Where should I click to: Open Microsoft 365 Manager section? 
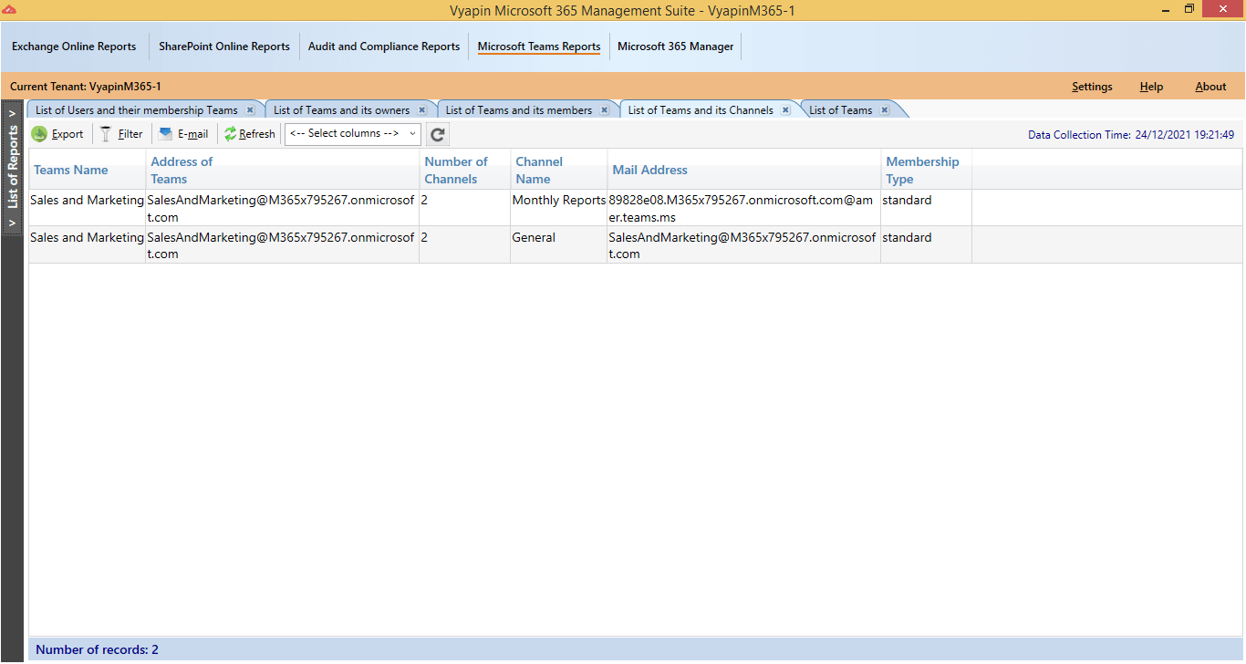676,47
